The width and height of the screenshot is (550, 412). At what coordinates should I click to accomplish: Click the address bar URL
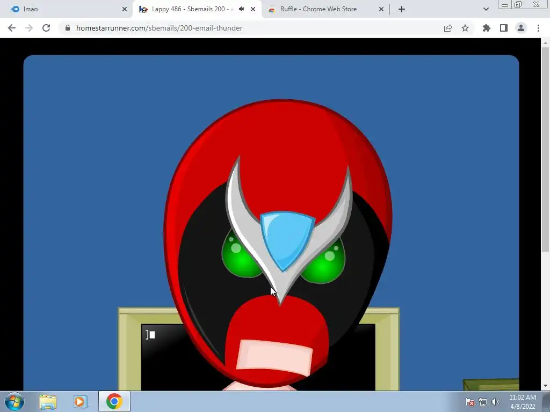[159, 28]
